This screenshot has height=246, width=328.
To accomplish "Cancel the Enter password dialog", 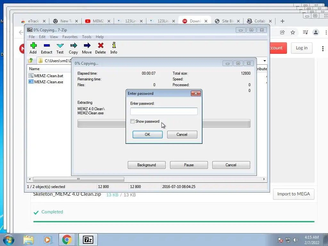I will 182,135.
